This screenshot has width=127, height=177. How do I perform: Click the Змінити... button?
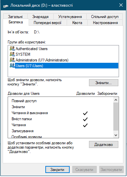click(x=104, y=83)
